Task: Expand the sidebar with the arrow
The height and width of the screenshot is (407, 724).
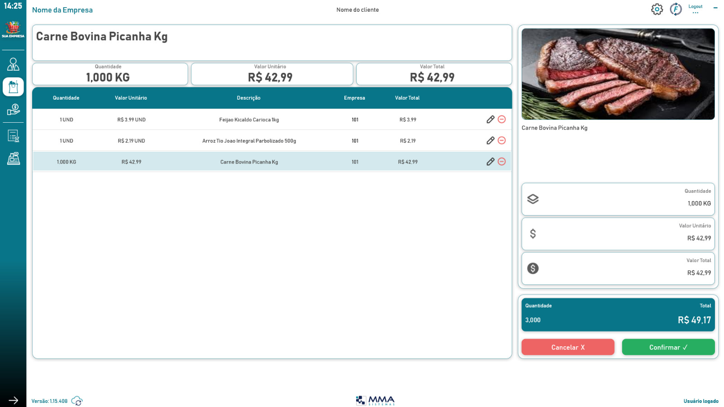Action: click(x=13, y=400)
